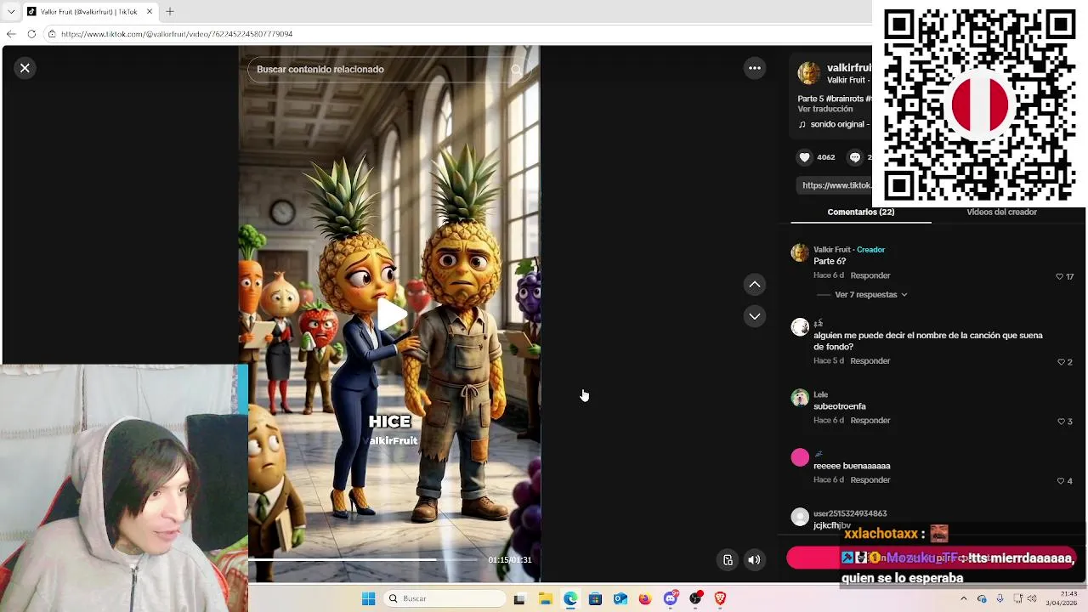Reload the TikTok page
Screen dimensions: 1088x612
click(31, 34)
